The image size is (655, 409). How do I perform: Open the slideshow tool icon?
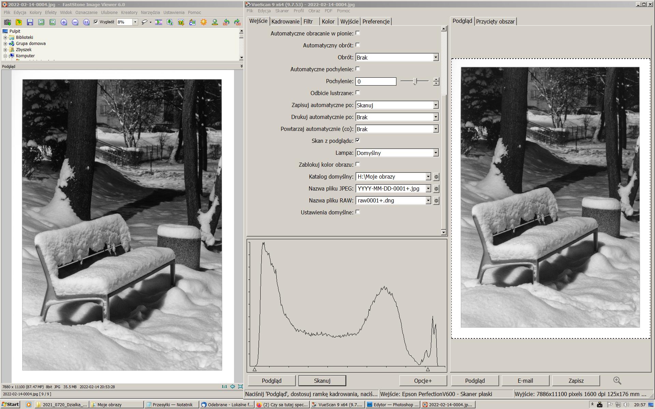(x=159, y=22)
